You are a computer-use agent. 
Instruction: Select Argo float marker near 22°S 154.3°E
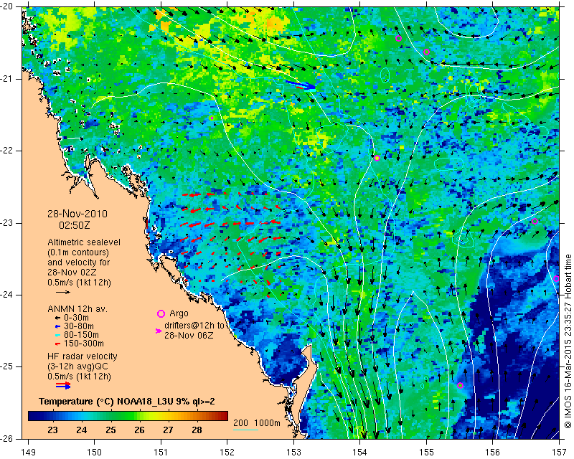(x=377, y=158)
